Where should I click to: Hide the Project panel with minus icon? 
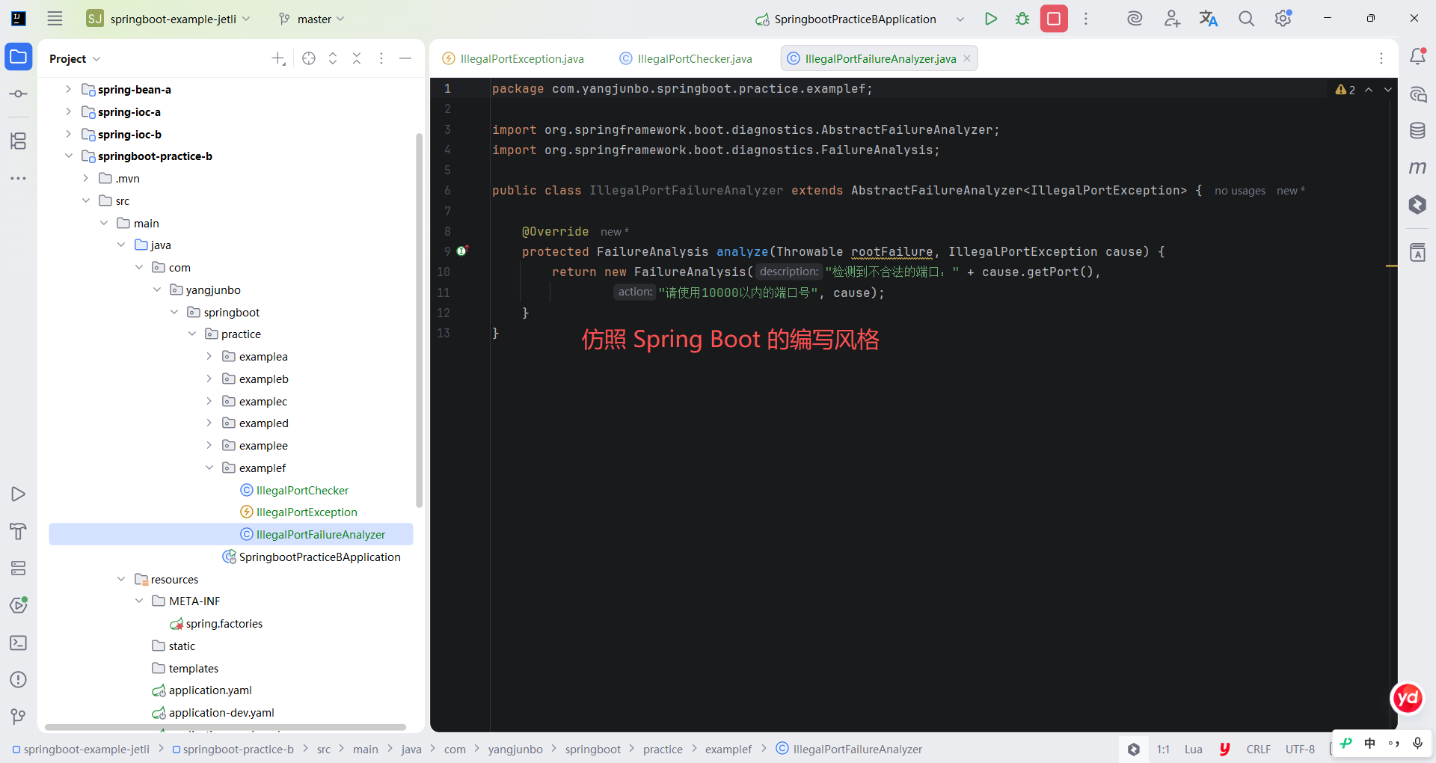coord(405,58)
